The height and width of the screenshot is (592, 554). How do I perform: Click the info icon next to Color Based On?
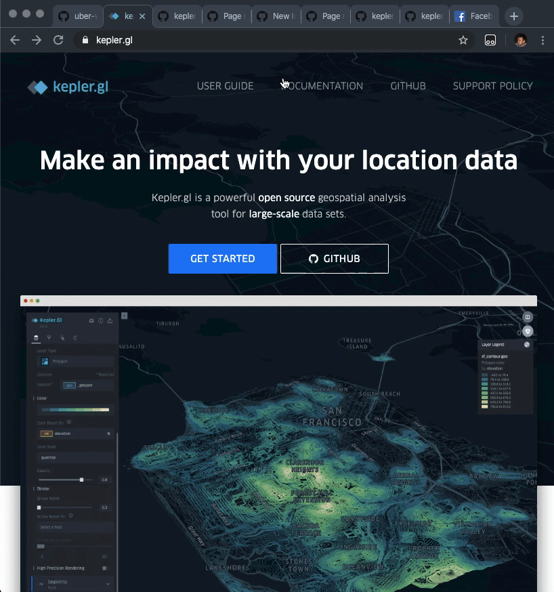pyautogui.click(x=69, y=422)
